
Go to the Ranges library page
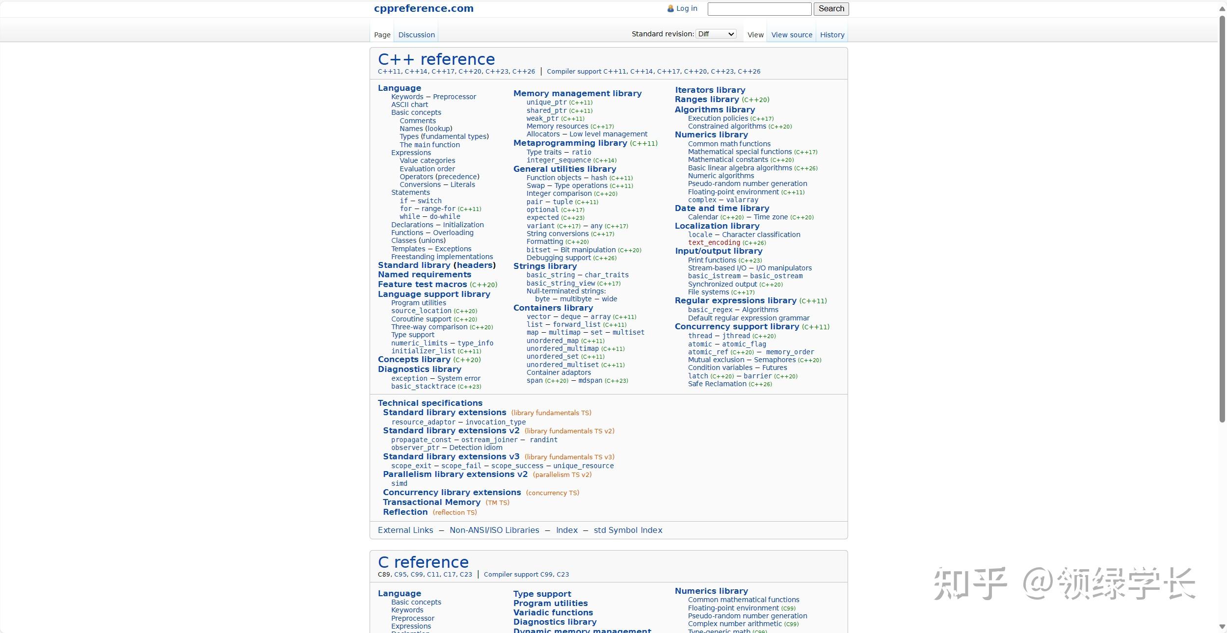point(706,100)
